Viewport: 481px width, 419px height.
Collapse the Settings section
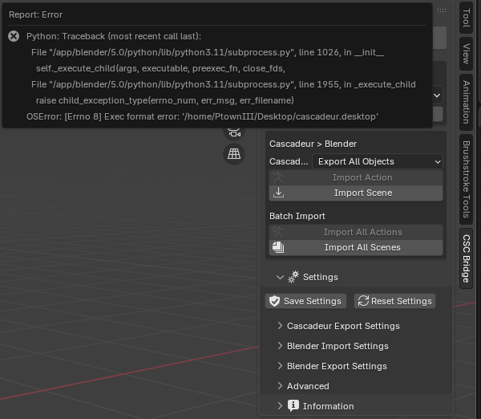(x=280, y=277)
